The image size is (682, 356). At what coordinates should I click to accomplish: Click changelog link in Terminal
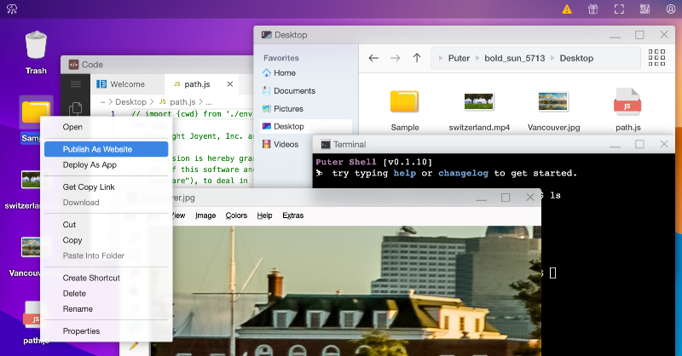tap(463, 173)
